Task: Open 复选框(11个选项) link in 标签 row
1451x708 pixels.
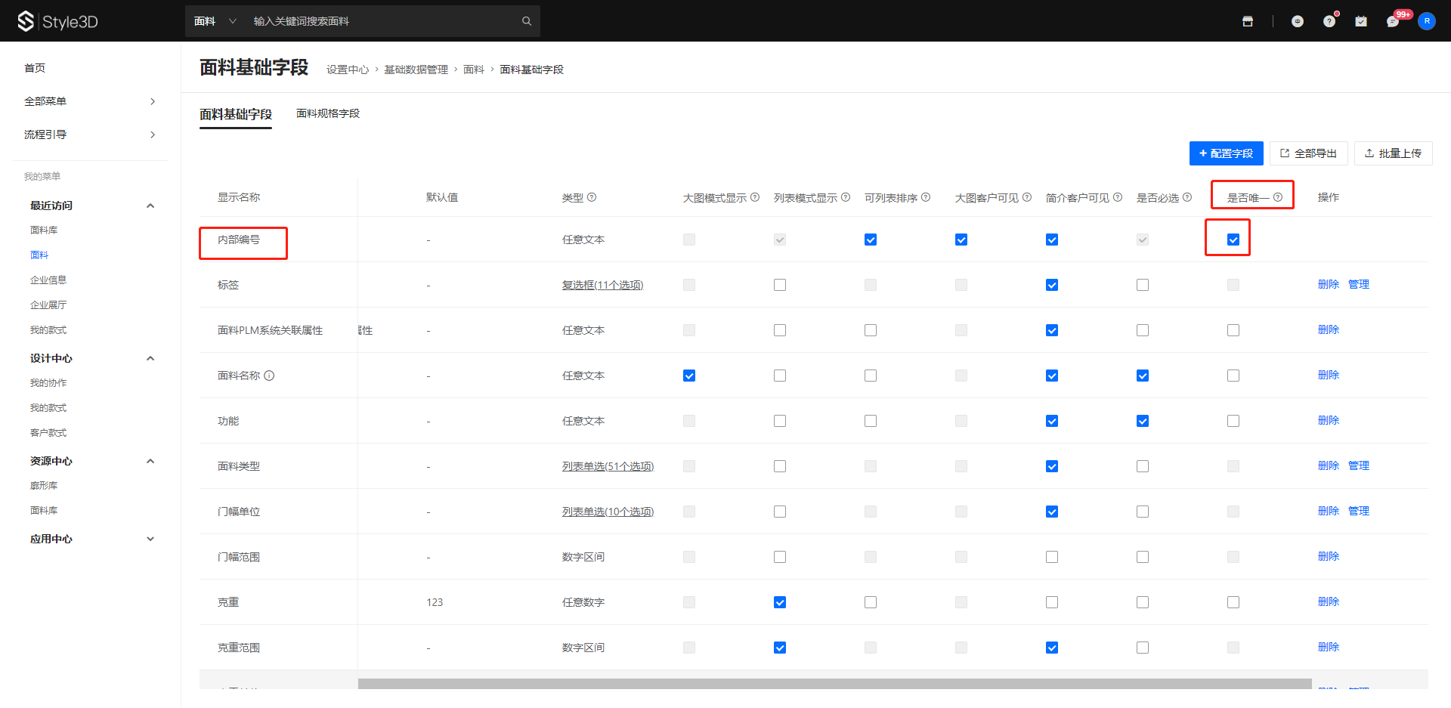Action: tap(602, 285)
